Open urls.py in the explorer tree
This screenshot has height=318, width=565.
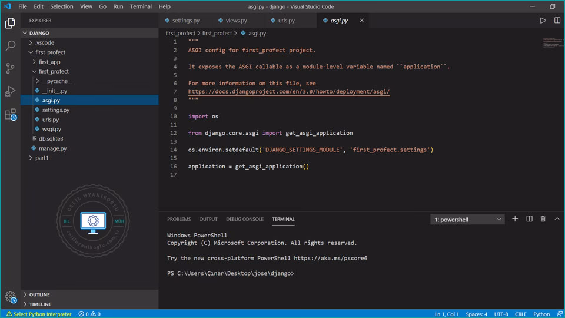[89, 120]
